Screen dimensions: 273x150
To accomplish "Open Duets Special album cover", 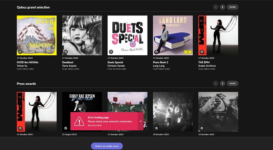I will [127, 36].
